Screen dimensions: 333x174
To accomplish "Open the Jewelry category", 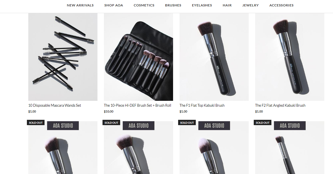I will click(250, 5).
